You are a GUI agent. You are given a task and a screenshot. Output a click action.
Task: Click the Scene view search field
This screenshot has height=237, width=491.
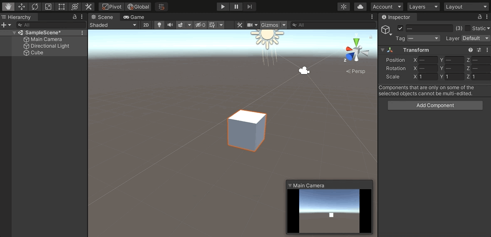pyautogui.click(x=333, y=25)
